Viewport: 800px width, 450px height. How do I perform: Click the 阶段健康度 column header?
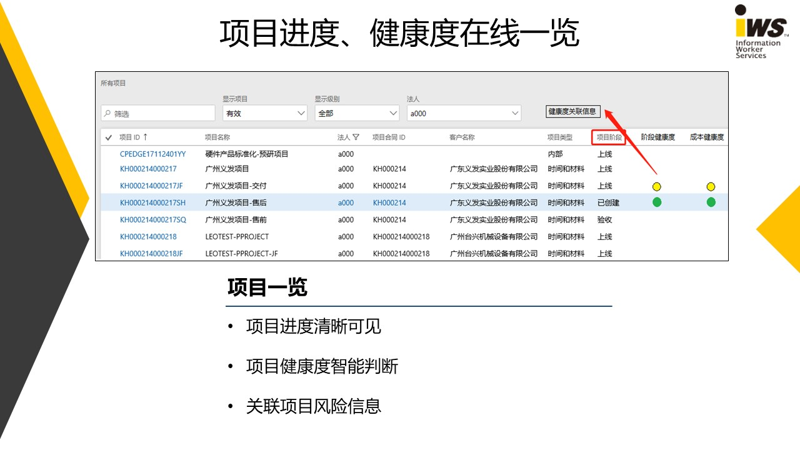pyautogui.click(x=658, y=137)
